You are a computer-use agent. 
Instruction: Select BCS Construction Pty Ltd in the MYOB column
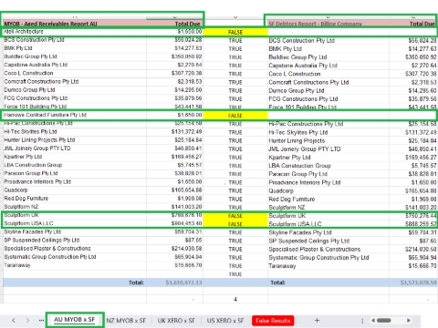click(x=34, y=40)
